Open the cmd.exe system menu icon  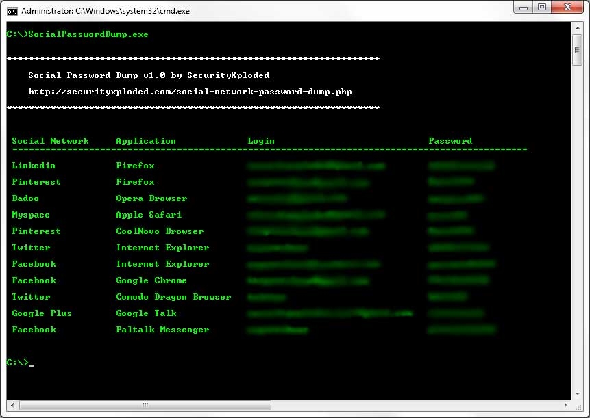[12, 11]
